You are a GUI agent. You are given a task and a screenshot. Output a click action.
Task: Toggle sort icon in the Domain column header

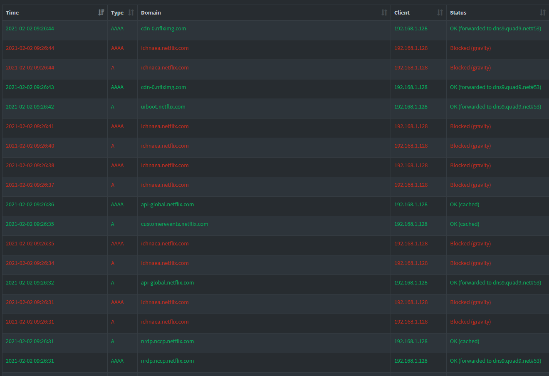coord(384,12)
